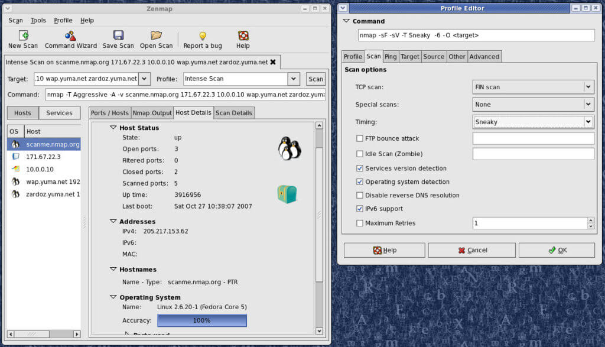Uncheck IPv6 support
The image size is (605, 347).
[360, 209]
